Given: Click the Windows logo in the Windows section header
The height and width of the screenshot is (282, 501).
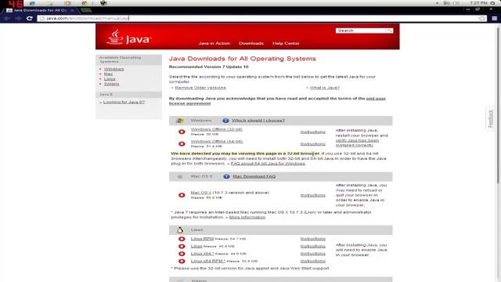Looking at the screenshot, I should (x=180, y=121).
